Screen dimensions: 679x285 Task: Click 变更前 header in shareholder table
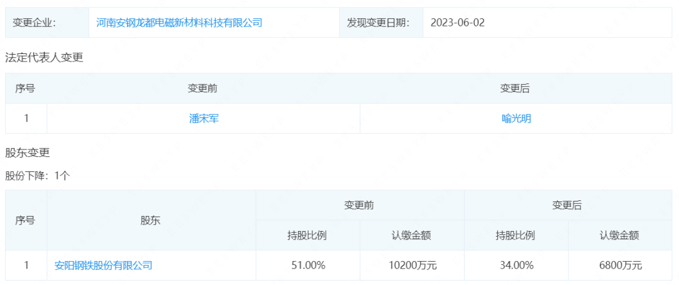tap(359, 205)
